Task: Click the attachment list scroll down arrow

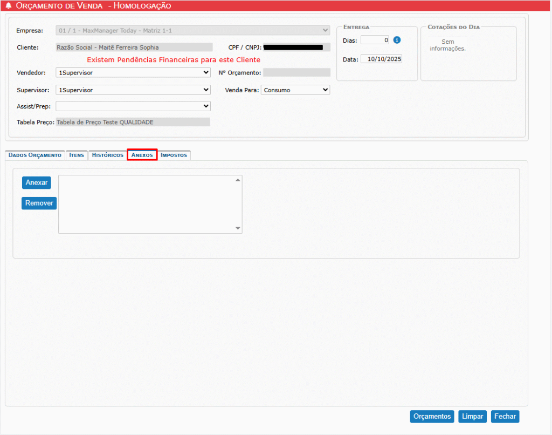Action: tap(238, 228)
